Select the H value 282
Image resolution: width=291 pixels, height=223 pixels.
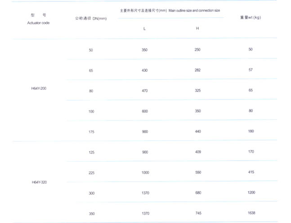(197, 70)
